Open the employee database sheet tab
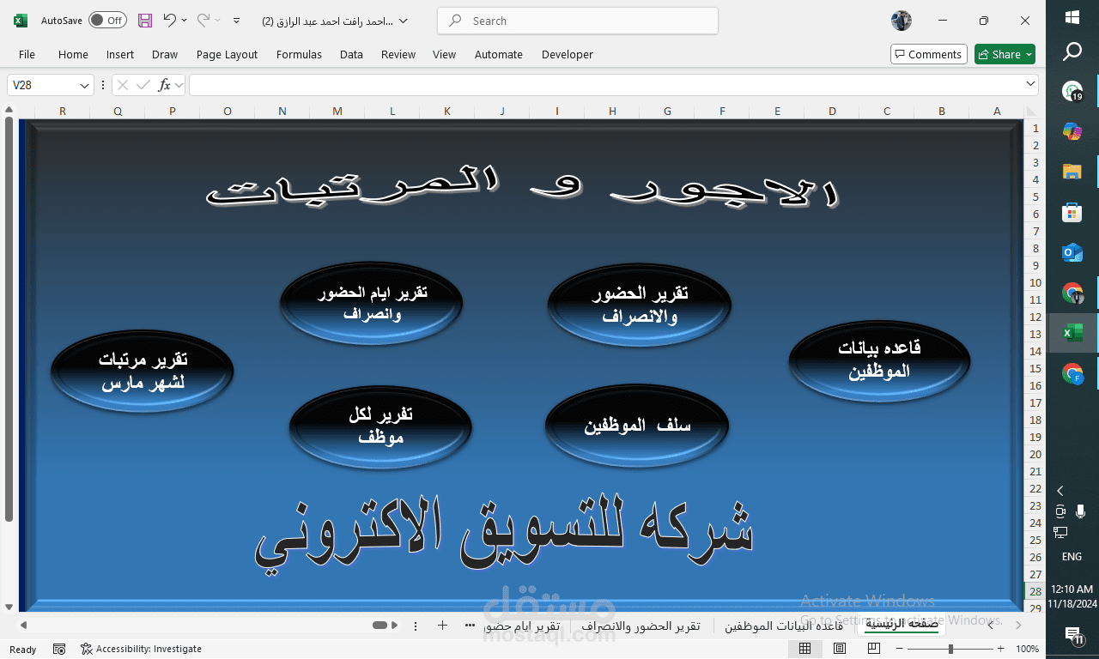The image size is (1099, 659). pos(785,626)
